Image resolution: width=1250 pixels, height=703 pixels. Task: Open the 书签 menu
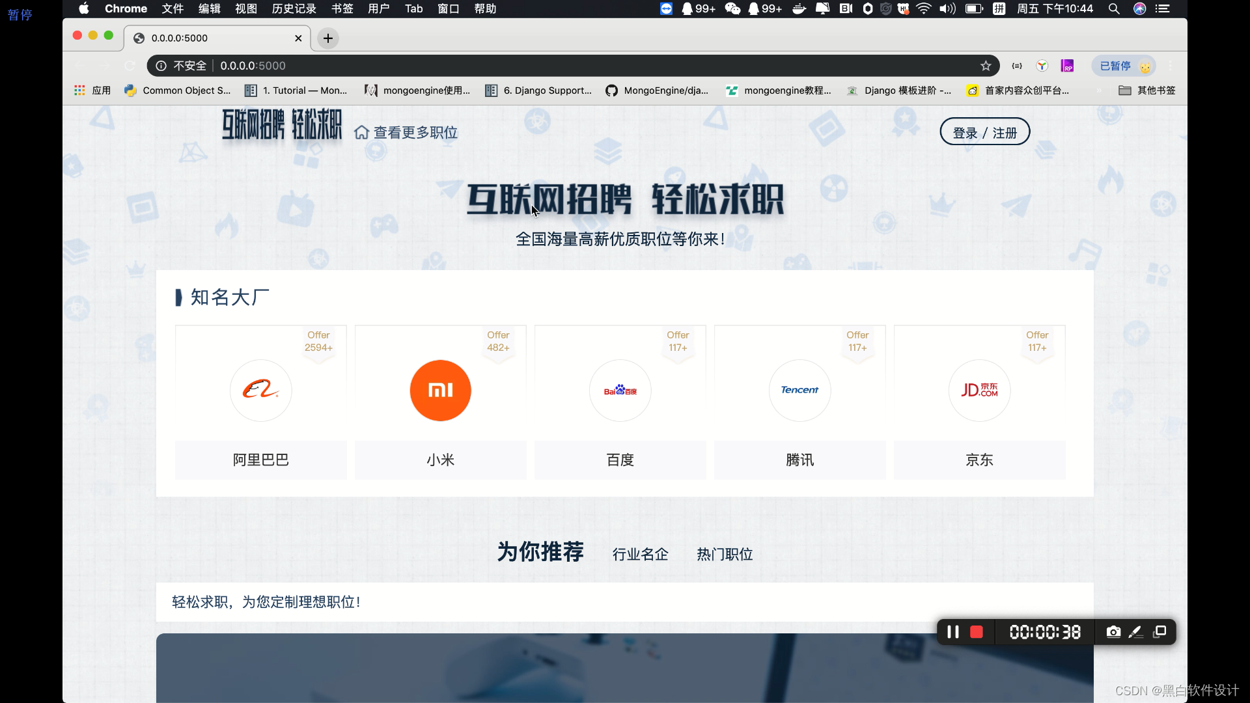point(342,8)
